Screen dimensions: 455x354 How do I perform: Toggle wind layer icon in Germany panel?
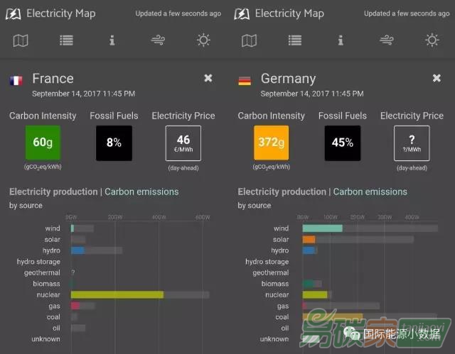pos(387,40)
